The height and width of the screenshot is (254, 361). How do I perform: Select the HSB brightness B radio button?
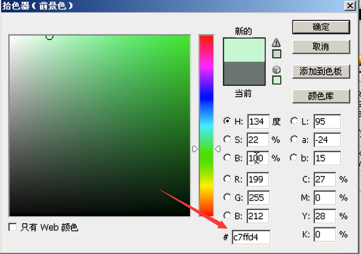click(227, 158)
